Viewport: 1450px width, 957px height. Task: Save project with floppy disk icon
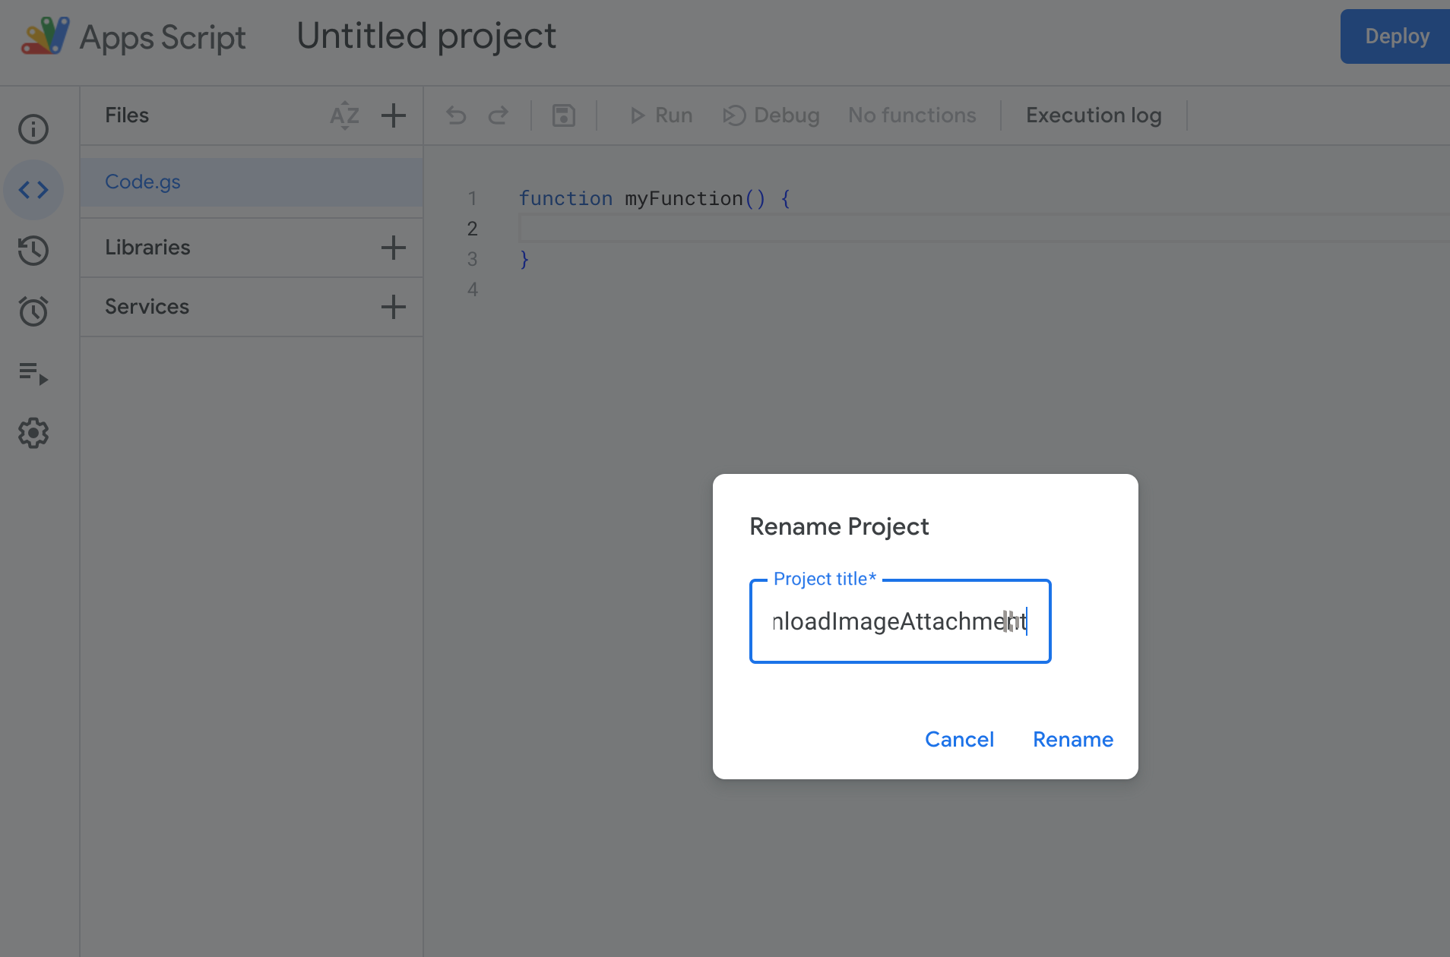(563, 115)
